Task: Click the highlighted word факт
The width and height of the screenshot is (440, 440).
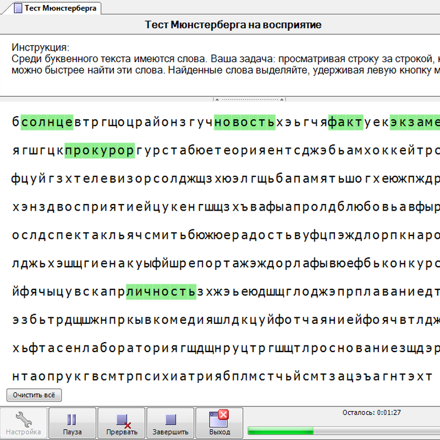Action: pyautogui.click(x=345, y=122)
